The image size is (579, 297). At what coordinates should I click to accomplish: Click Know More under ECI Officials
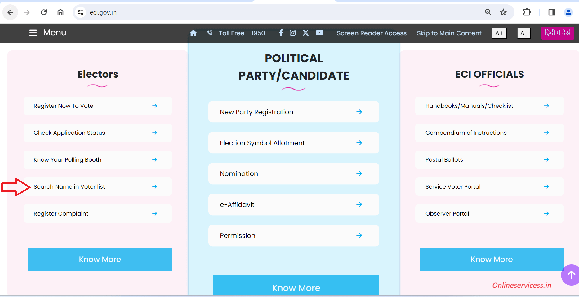click(x=492, y=259)
